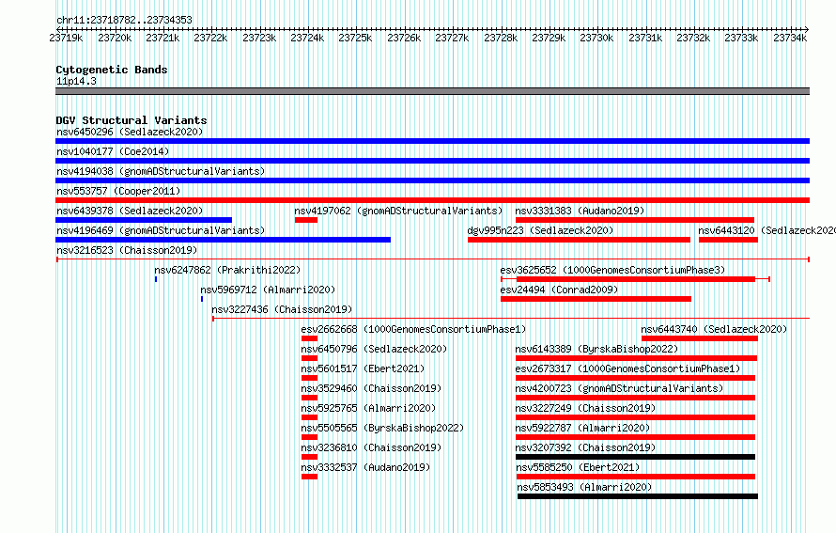Click nsv3236810 (Chaisson2019) label
Image resolution: width=836 pixels, height=533 pixels.
coord(371,447)
